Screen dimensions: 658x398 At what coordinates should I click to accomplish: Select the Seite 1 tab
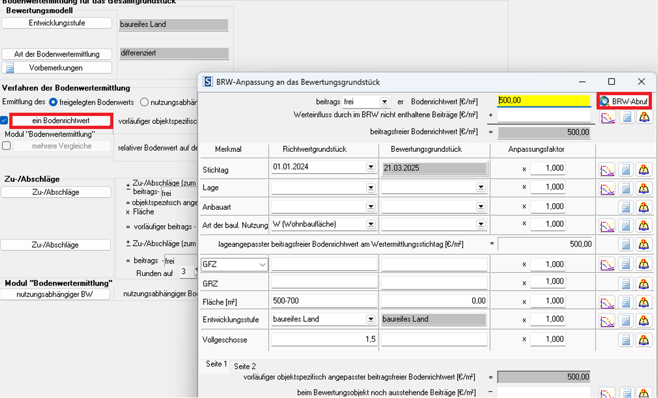216,364
